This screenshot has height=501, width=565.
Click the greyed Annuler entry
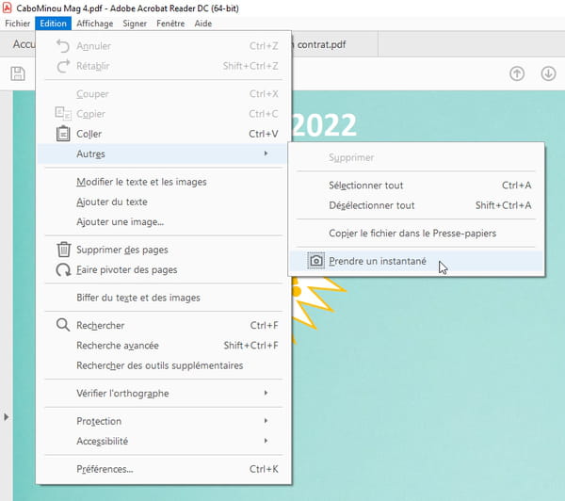[163, 46]
